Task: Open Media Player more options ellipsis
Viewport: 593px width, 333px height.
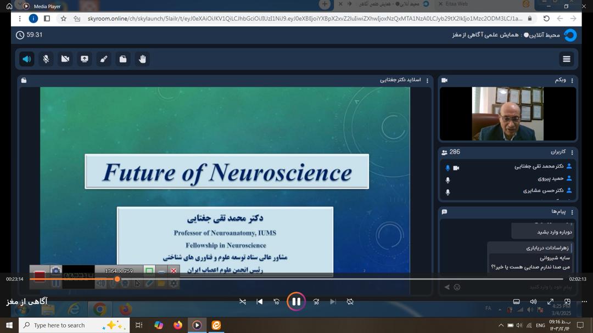Action: pyautogui.click(x=584, y=302)
